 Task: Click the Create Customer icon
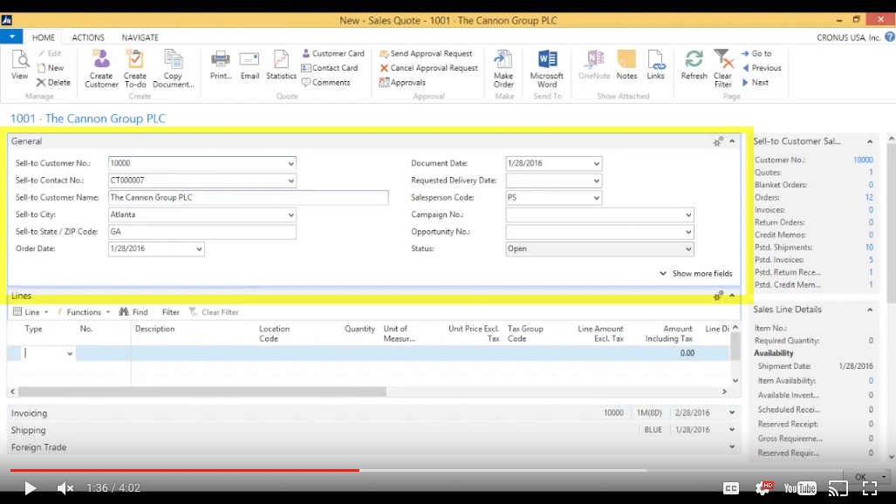[101, 69]
